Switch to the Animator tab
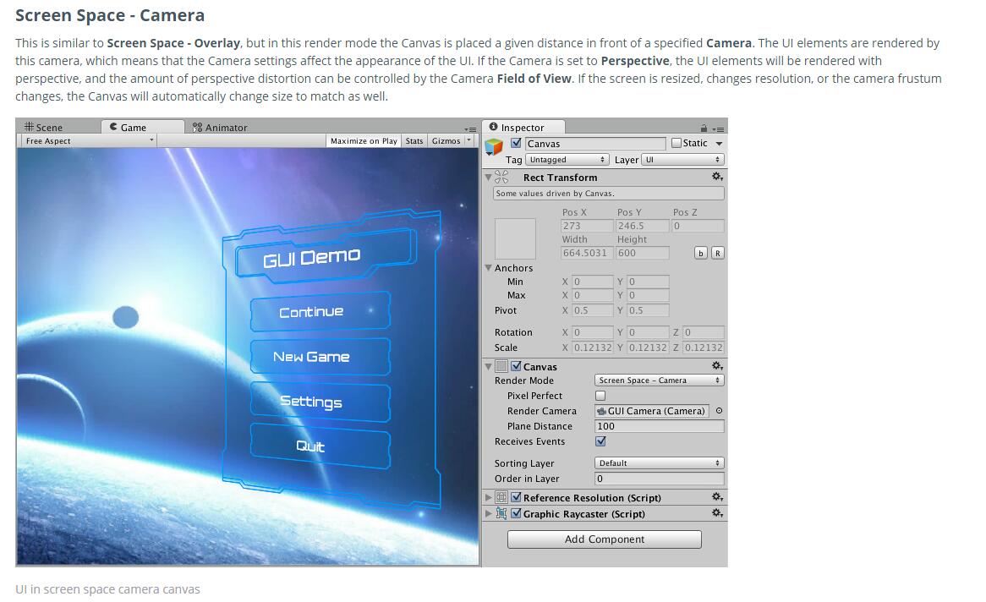The height and width of the screenshot is (602, 986). click(x=220, y=127)
